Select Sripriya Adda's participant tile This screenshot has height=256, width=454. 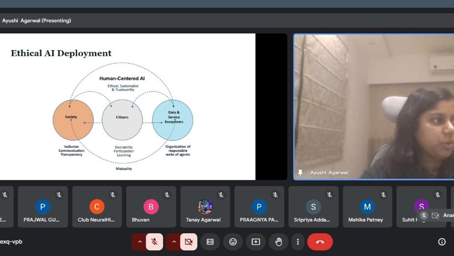pyautogui.click(x=313, y=206)
